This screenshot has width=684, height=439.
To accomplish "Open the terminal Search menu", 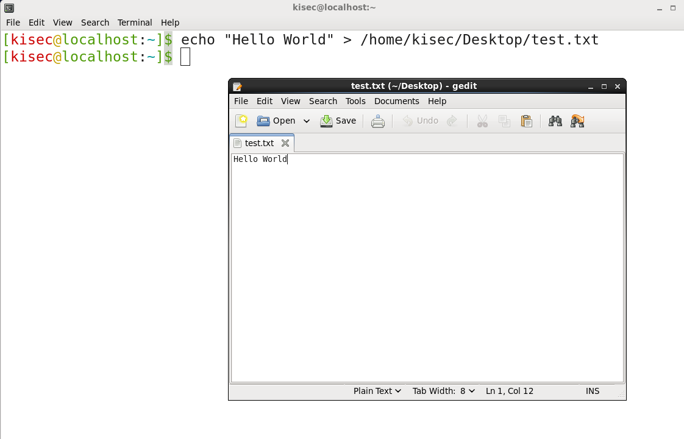I will (95, 23).
